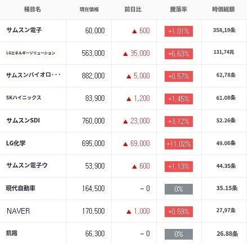This screenshot has width=247, height=243.
Task: Open the 現代自動車 stock entry
Action: tap(20, 188)
